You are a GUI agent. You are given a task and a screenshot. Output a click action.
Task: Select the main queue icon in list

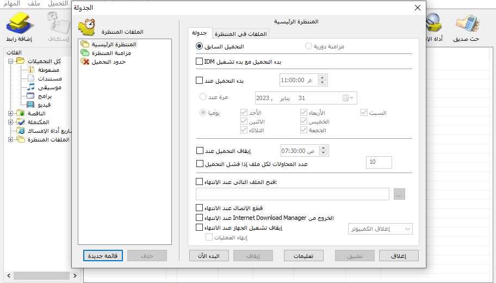pos(85,44)
